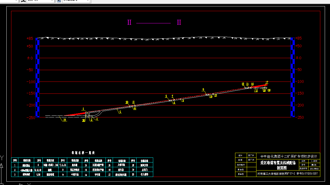Viewport: 330px width, 185px height.
Task: Select the 回风大巷 table cell
Action: click(144, 165)
